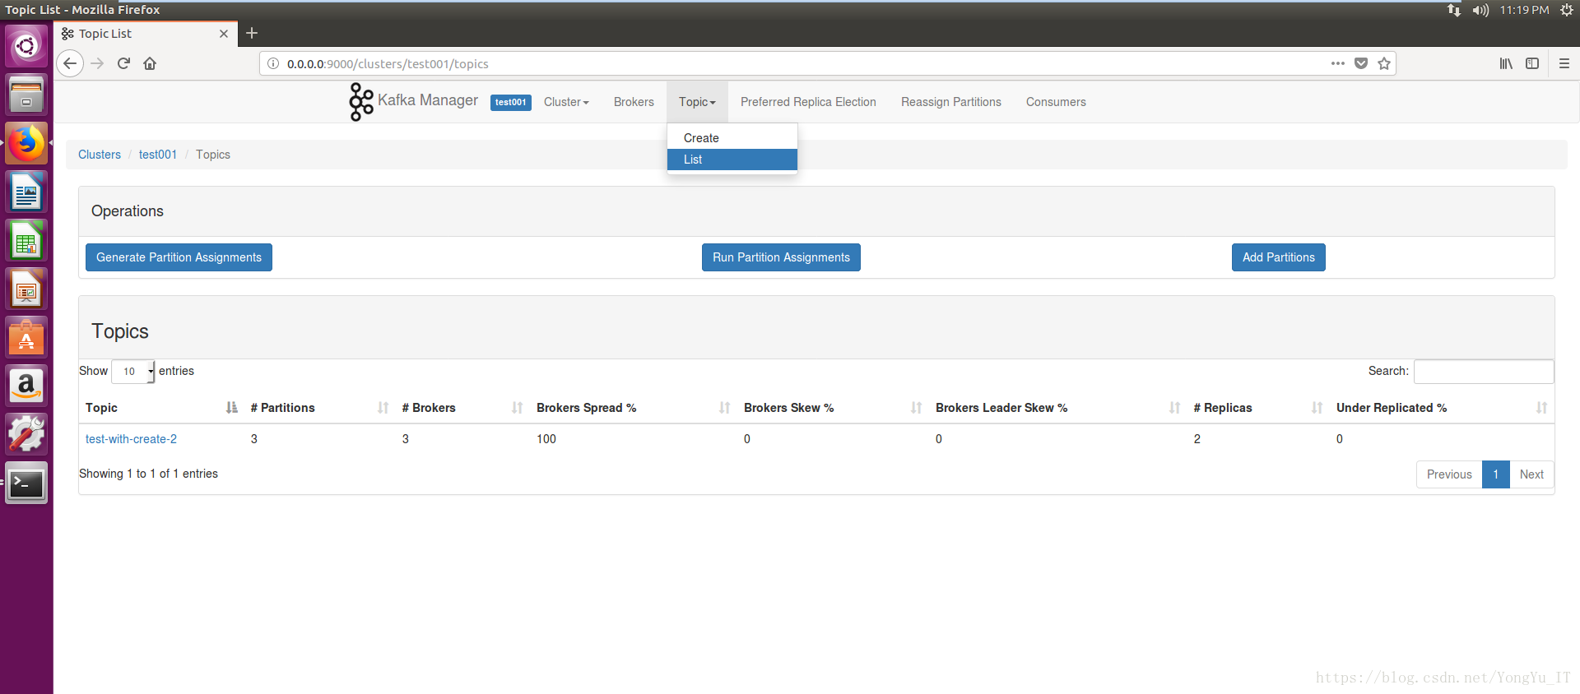
Task: Select List from the Topic menu
Action: pos(732,160)
